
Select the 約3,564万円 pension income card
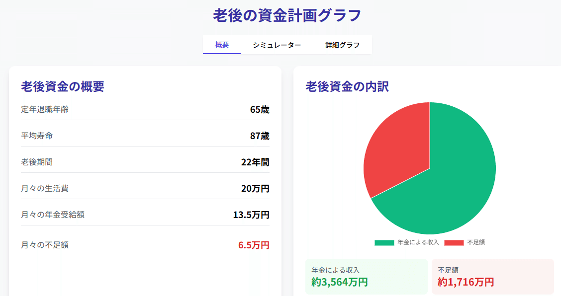coord(367,277)
